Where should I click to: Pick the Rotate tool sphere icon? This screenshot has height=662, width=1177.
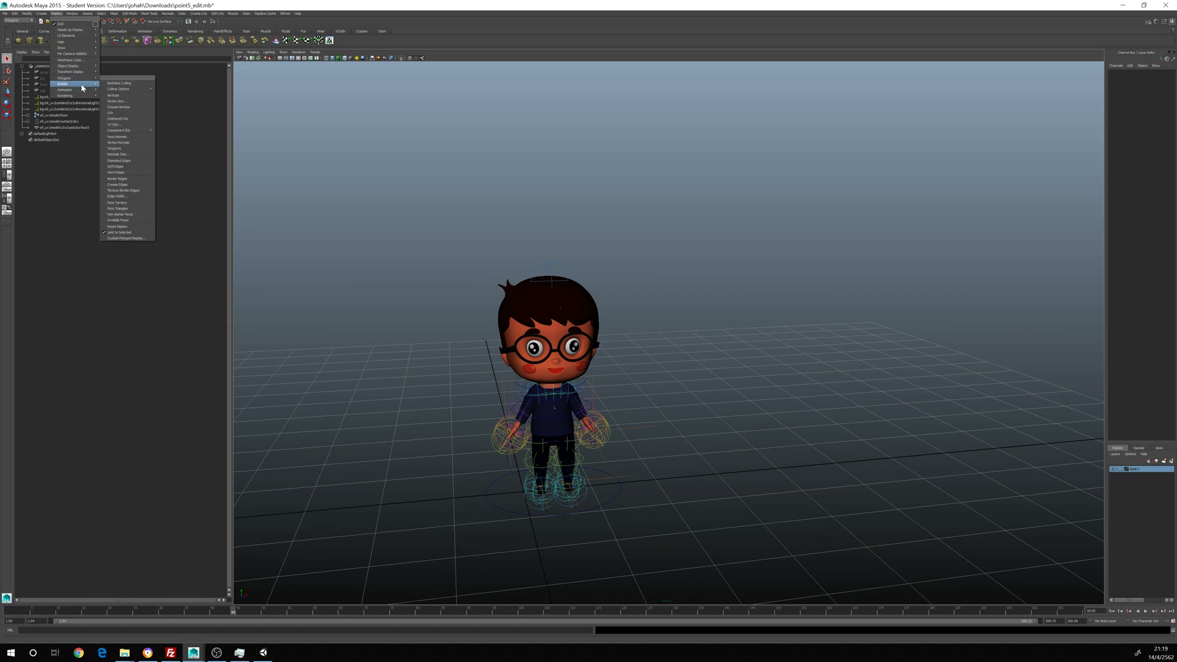7,104
